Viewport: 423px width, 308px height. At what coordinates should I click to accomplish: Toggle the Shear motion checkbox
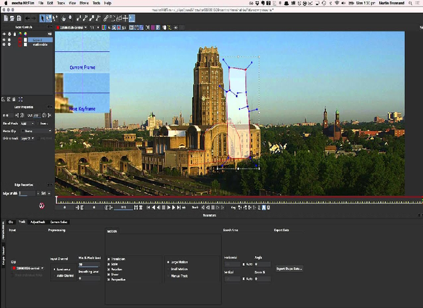pos(109,274)
